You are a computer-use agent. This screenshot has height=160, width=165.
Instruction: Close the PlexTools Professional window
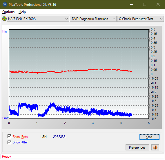pyautogui.click(x=158, y=4)
